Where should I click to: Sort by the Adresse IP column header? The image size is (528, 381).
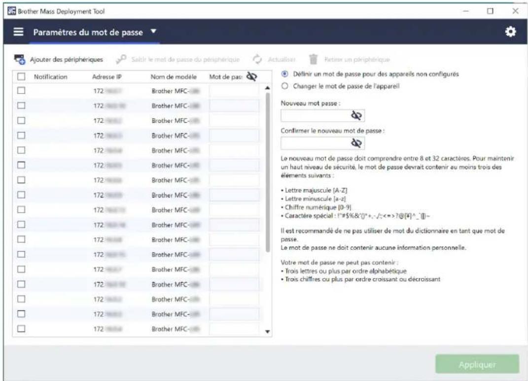pos(107,77)
